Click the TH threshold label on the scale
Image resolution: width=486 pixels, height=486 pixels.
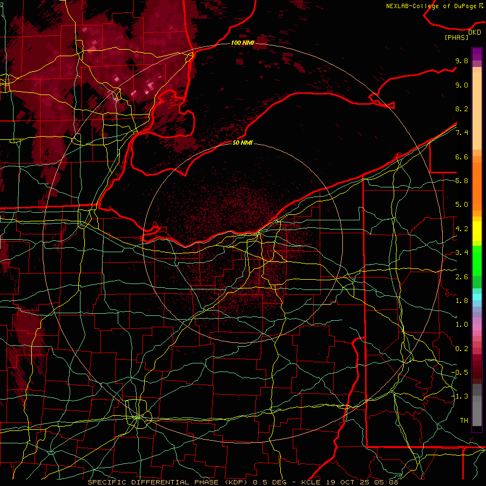click(464, 421)
